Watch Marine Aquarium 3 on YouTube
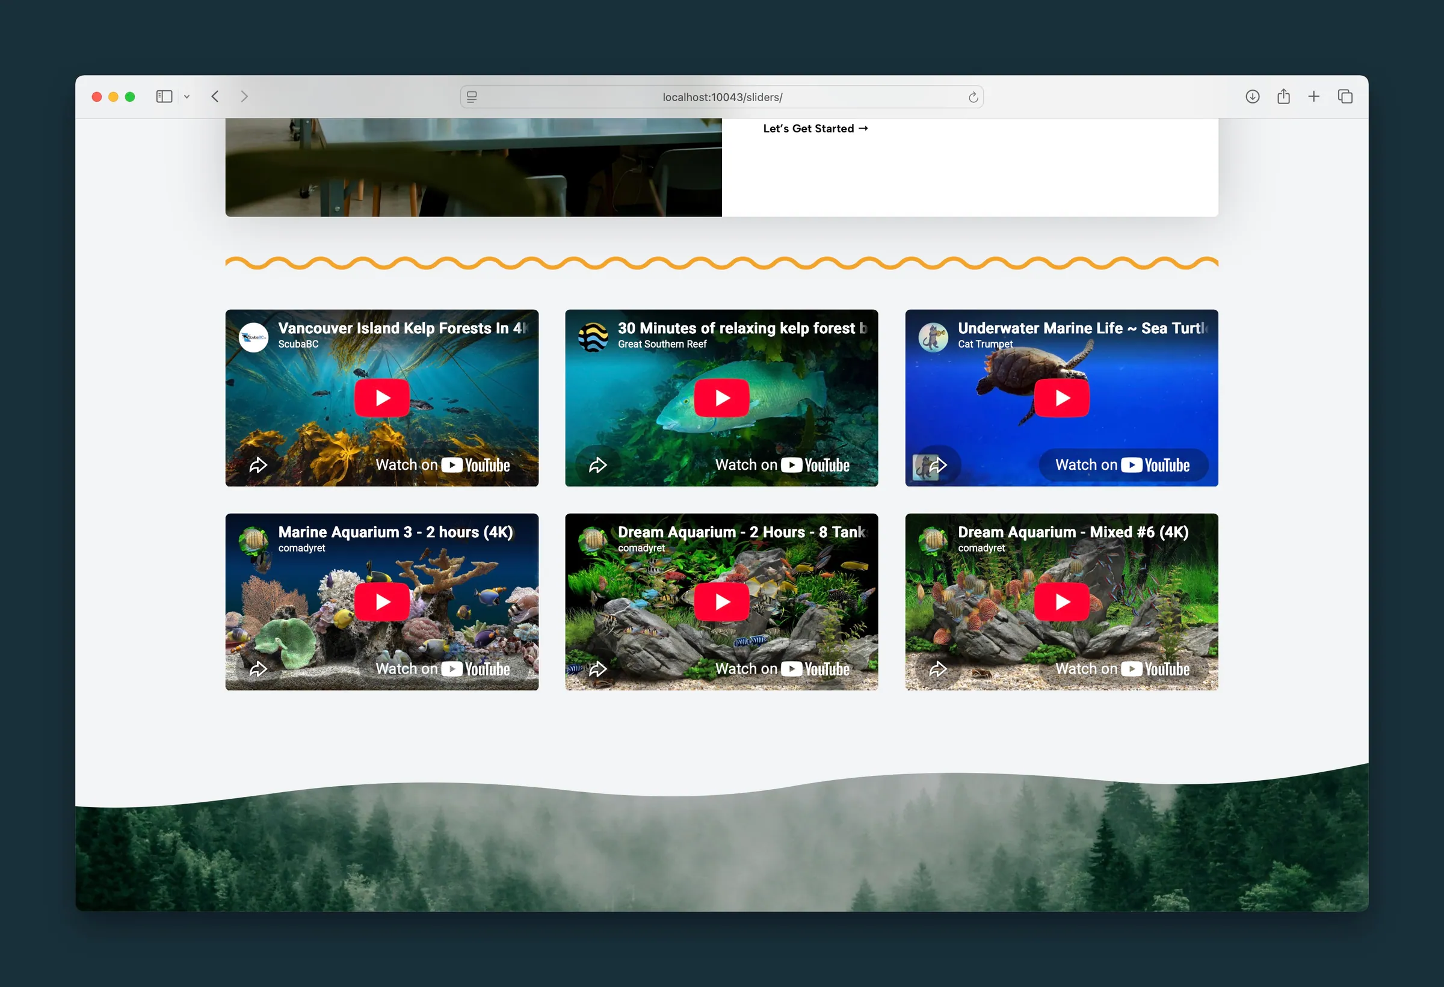The width and height of the screenshot is (1444, 987). coord(442,668)
